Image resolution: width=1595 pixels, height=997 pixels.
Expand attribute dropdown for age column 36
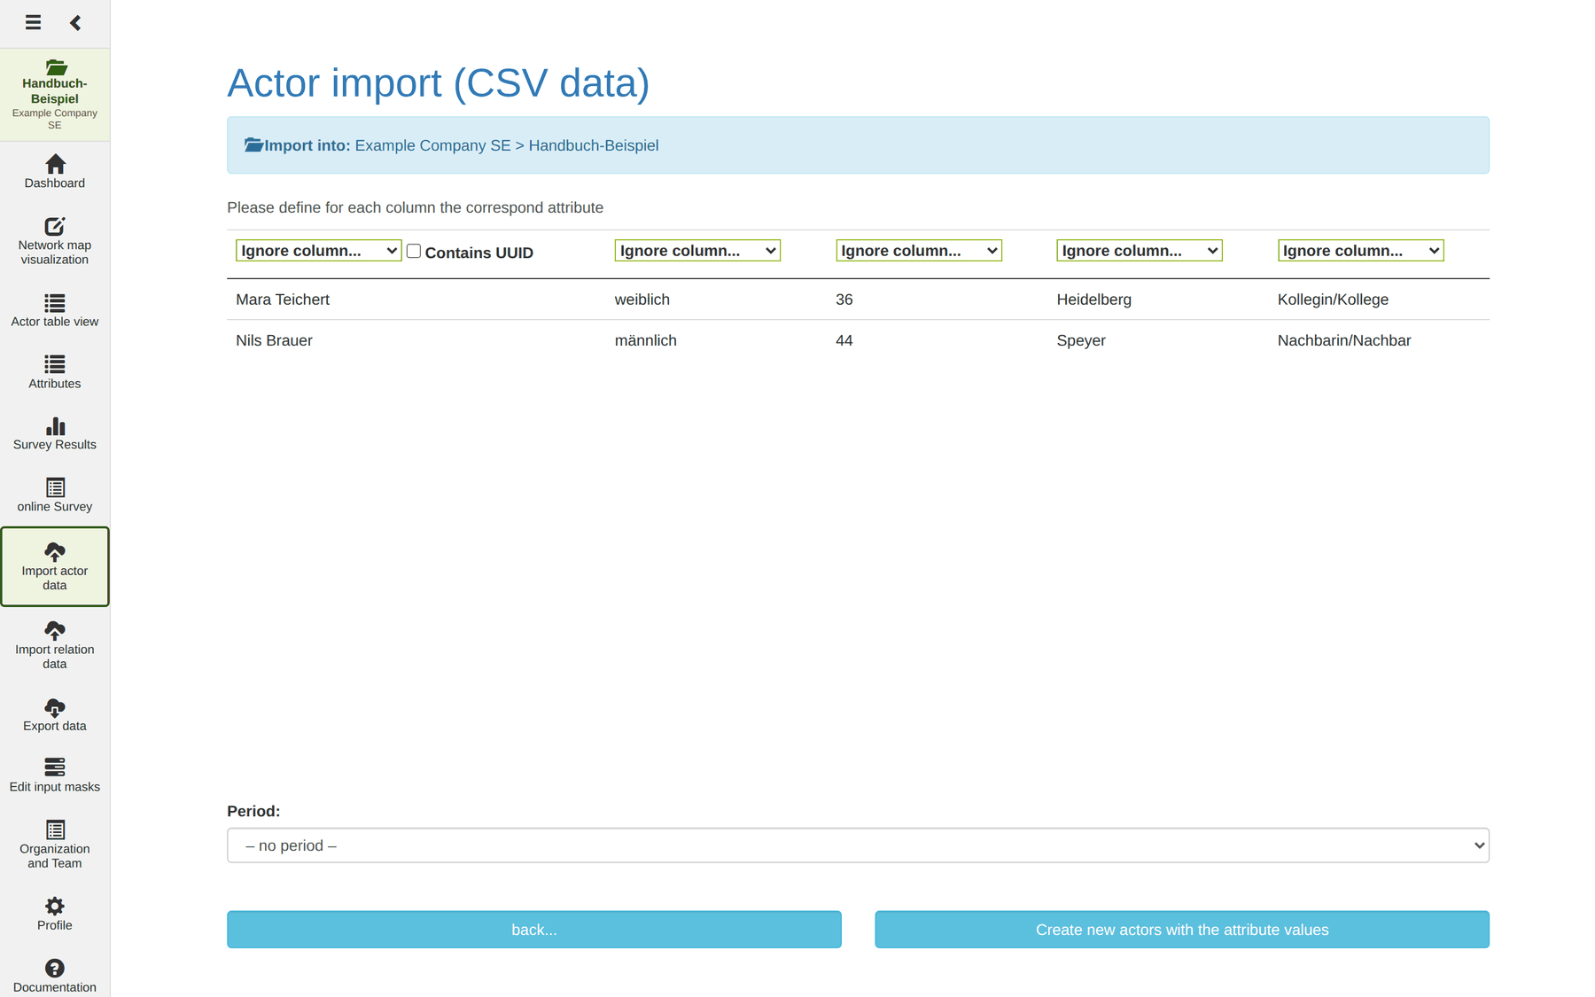[x=919, y=251]
